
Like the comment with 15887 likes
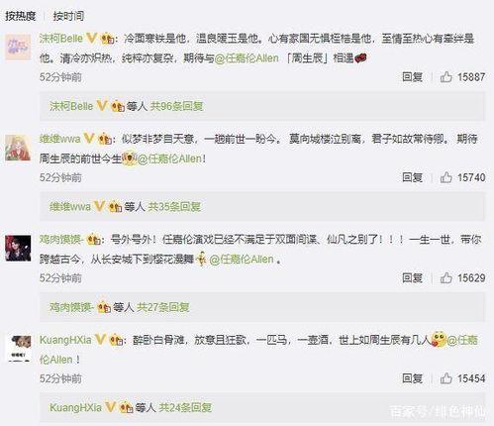(x=445, y=77)
